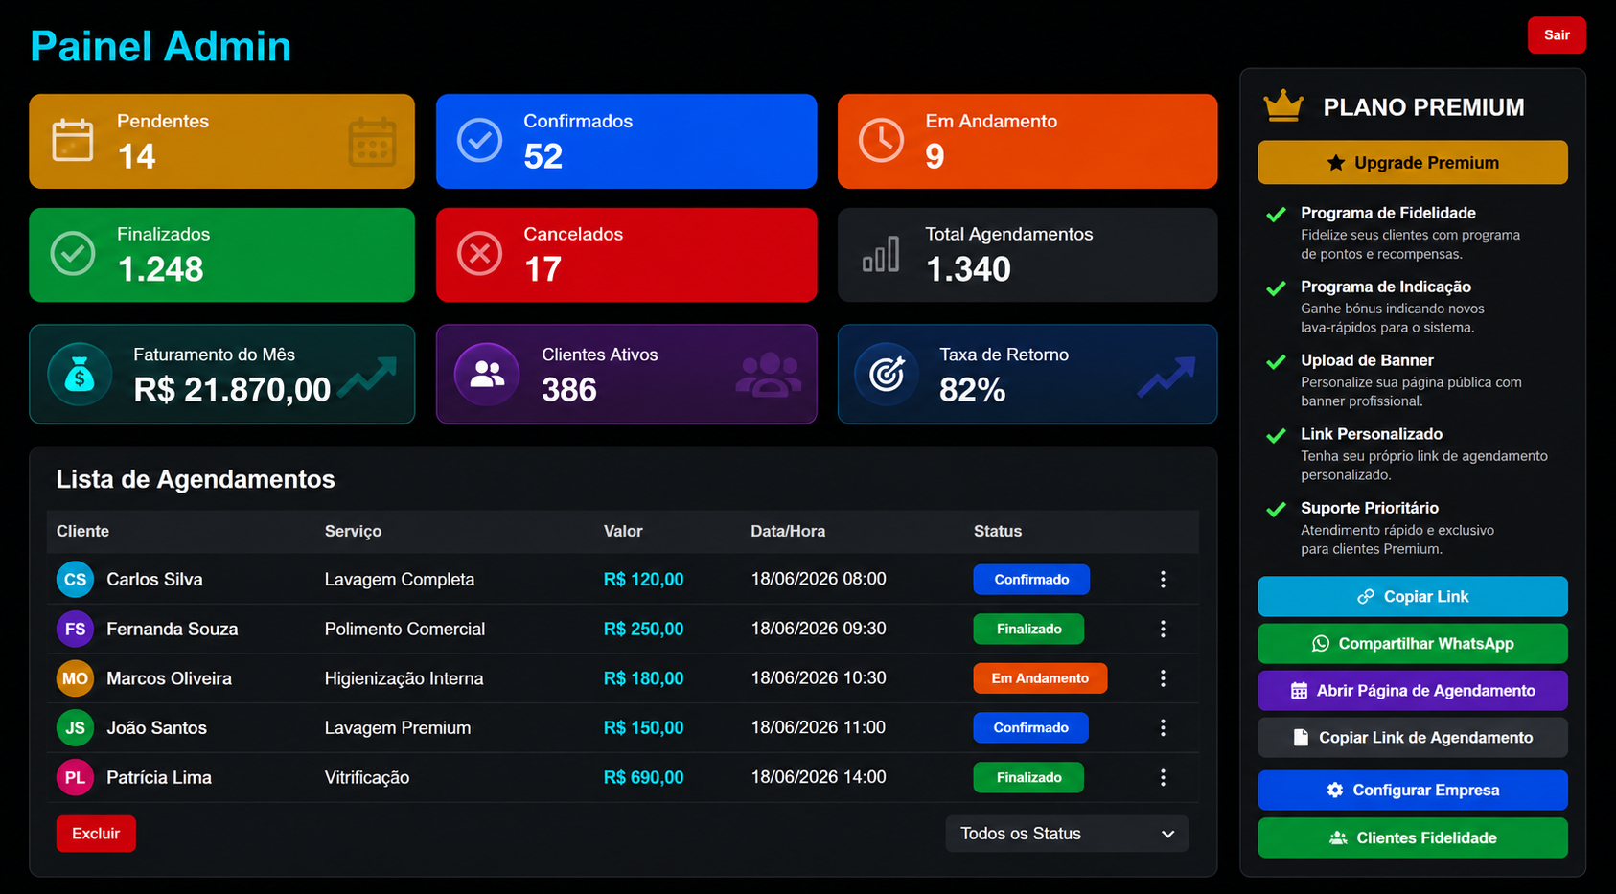Click the Status column header
The height and width of the screenshot is (894, 1616).
(x=998, y=531)
